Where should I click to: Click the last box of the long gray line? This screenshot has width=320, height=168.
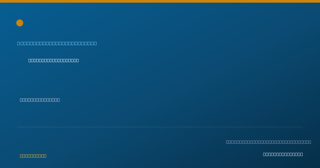[x=310, y=142]
